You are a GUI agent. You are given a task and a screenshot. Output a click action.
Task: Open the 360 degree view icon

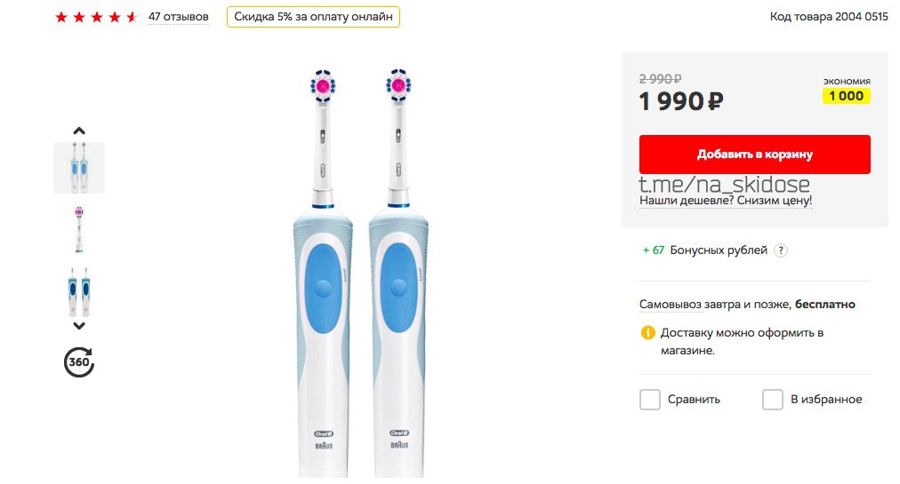79,361
